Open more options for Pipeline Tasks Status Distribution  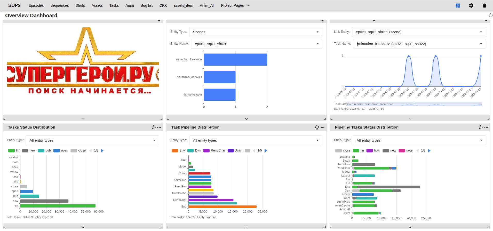point(486,127)
